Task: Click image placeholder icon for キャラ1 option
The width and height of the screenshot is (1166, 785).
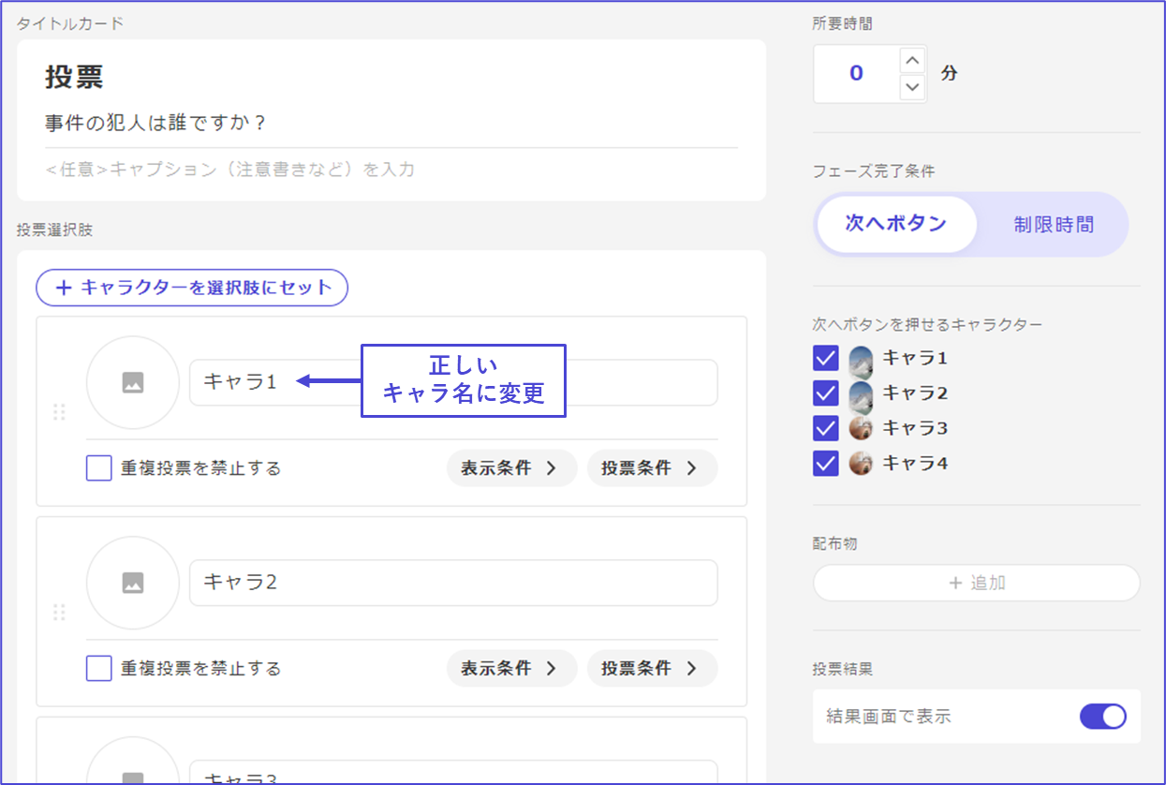Action: click(133, 382)
